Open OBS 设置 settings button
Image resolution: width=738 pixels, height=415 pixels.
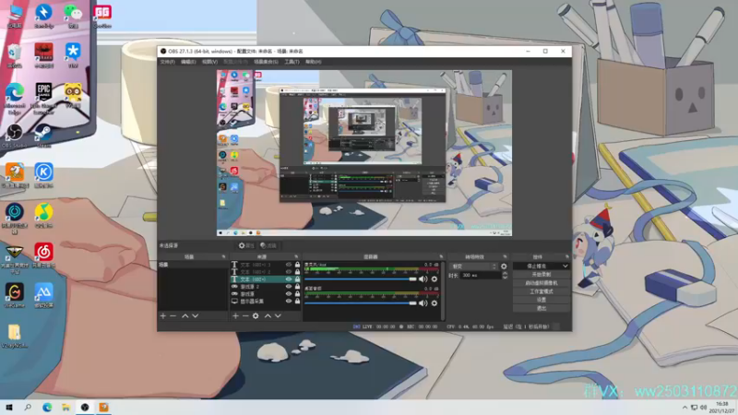point(542,300)
